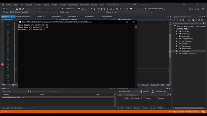Click the Agregar elemento a inspección row
Screen dimensions: 207x116
click(x=57, y=97)
